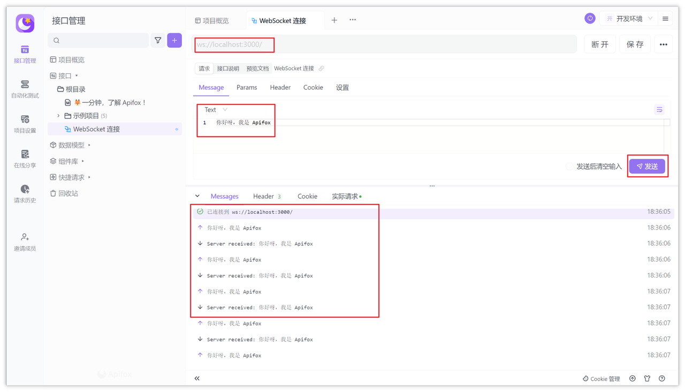Click the ws://localhost:3000/ URL field
685x392 pixels.
tap(385, 44)
